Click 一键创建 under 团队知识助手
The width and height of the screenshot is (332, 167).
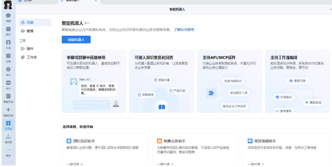(75, 164)
